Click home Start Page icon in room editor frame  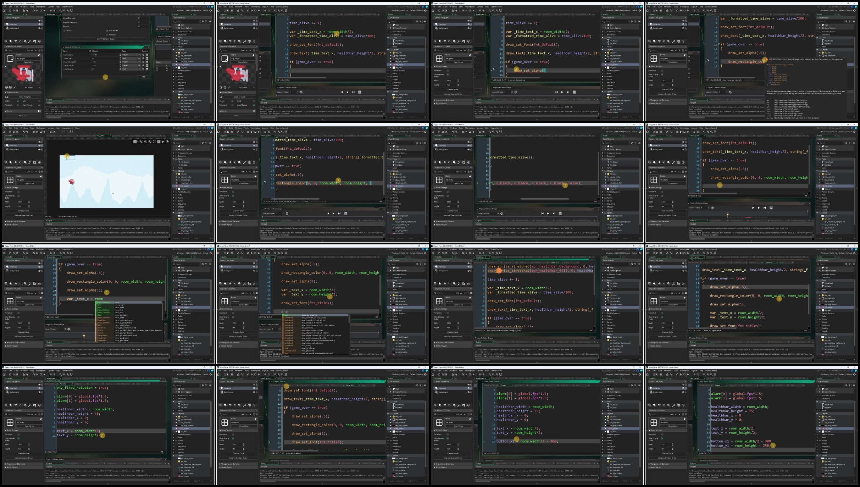click(x=4, y=132)
